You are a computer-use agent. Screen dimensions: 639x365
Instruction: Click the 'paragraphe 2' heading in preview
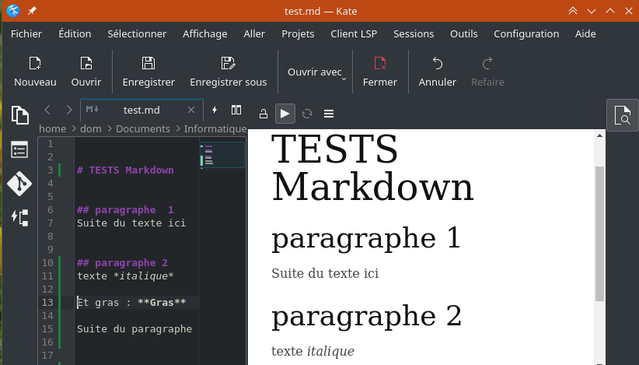click(366, 317)
